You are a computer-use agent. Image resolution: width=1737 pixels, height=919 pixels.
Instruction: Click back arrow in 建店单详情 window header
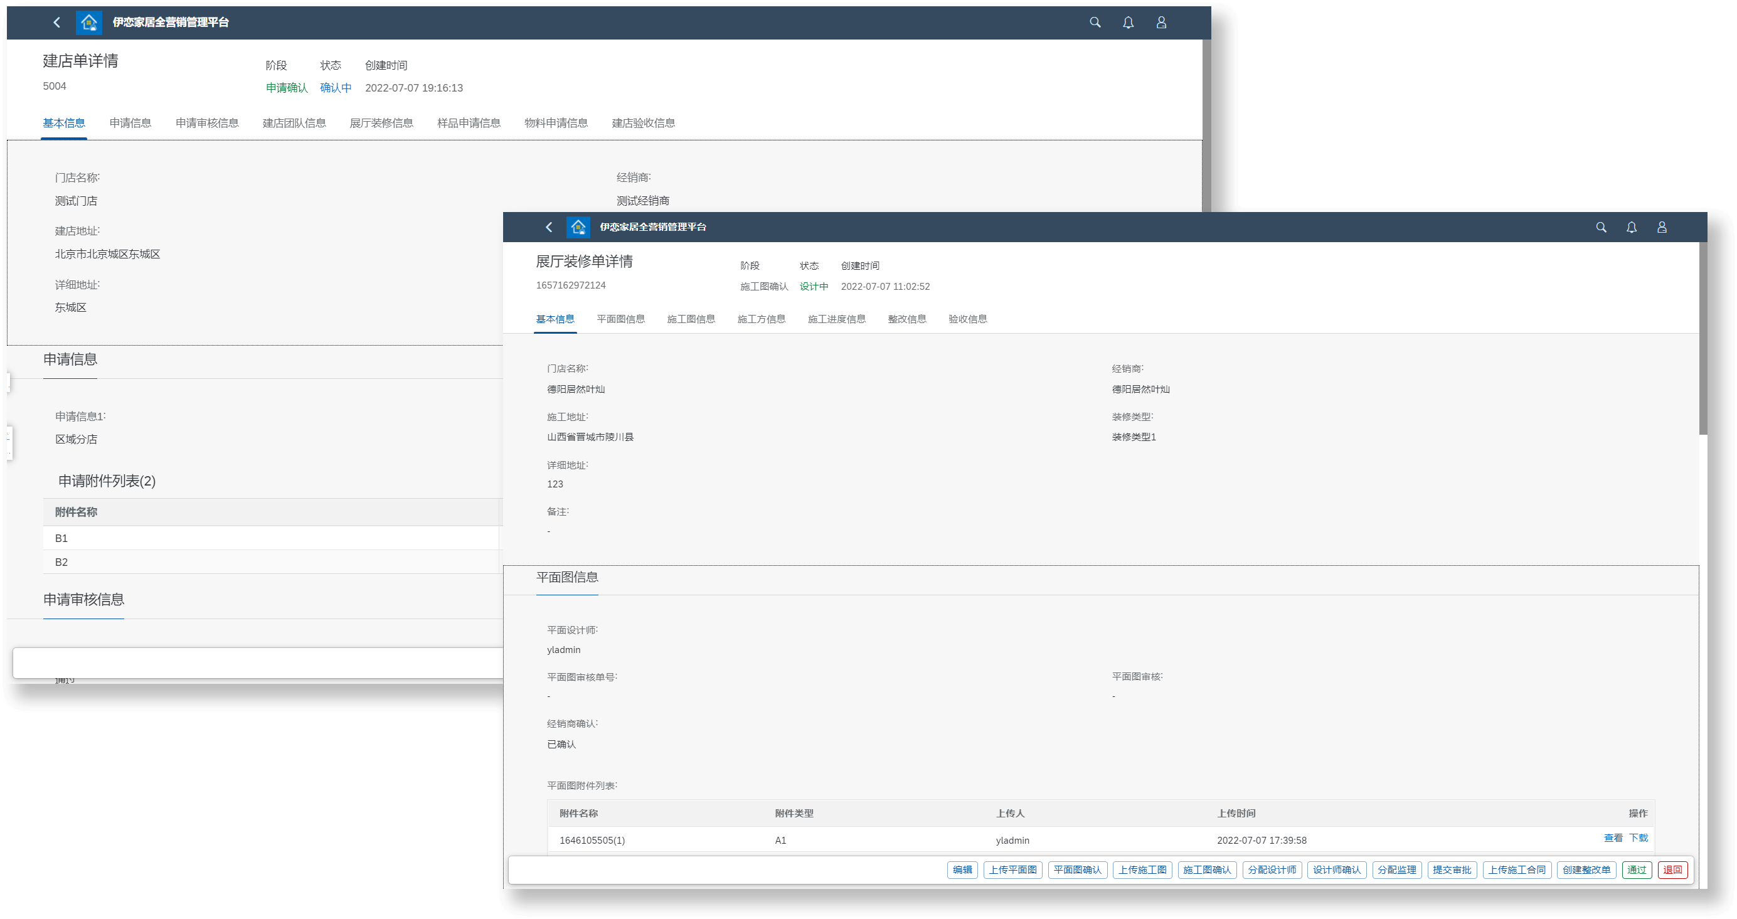pyautogui.click(x=56, y=22)
